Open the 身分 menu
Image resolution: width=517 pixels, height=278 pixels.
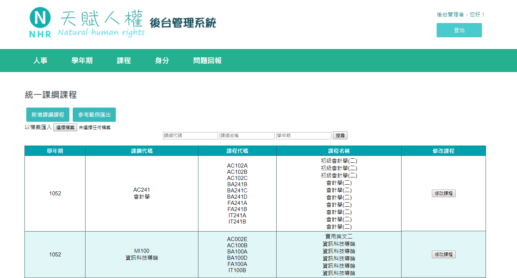click(162, 61)
